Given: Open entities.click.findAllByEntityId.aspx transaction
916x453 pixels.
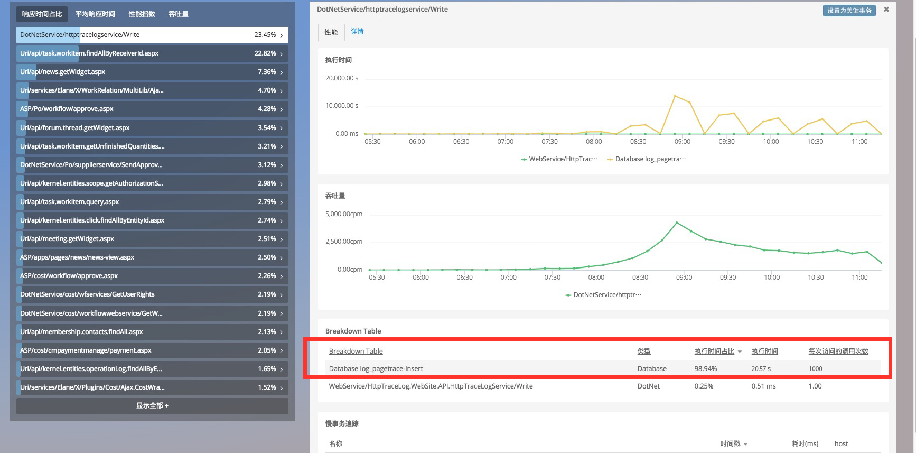Looking at the screenshot, I should pos(152,220).
